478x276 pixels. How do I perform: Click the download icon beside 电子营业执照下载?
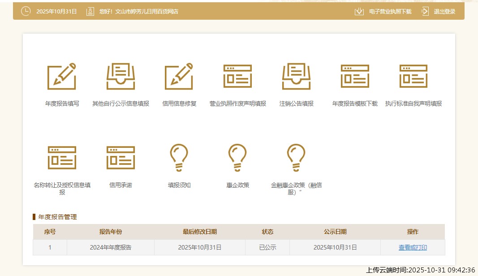(x=359, y=12)
